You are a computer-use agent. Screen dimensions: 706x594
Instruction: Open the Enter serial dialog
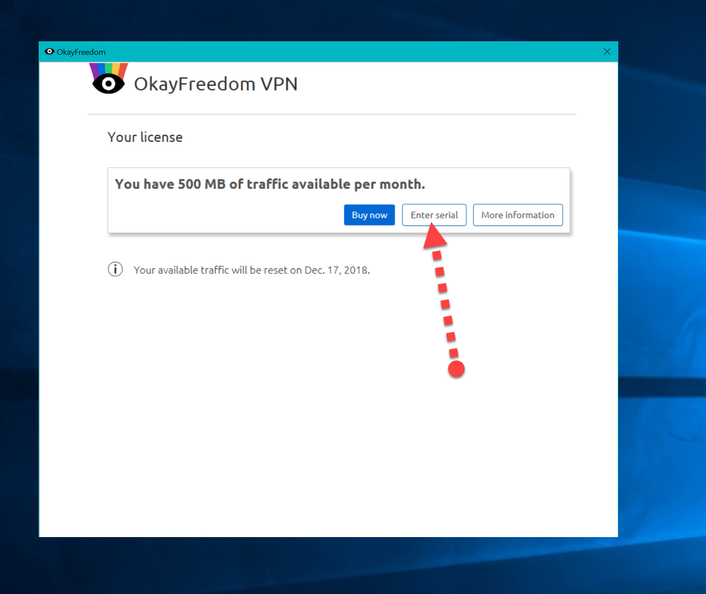click(x=434, y=215)
